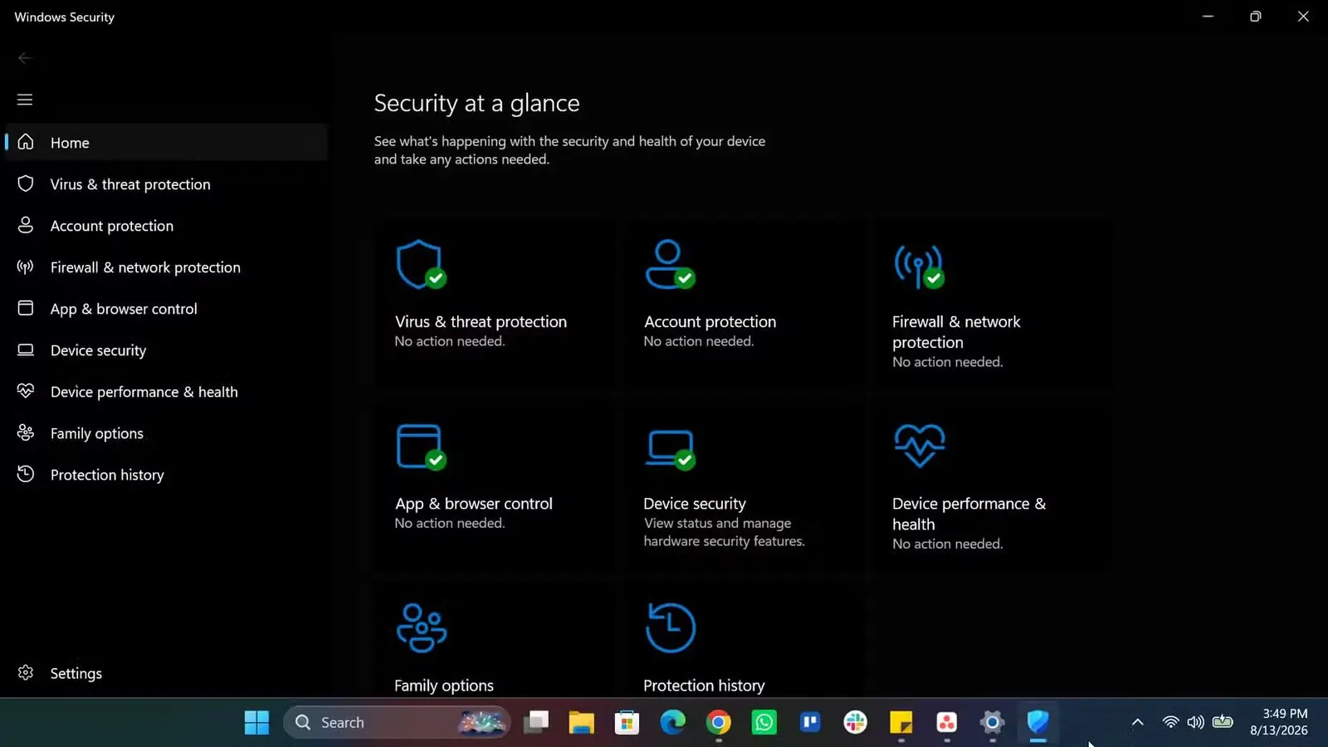This screenshot has width=1328, height=747.
Task: Open Virus & threat protection shield card icon
Action: 421,265
